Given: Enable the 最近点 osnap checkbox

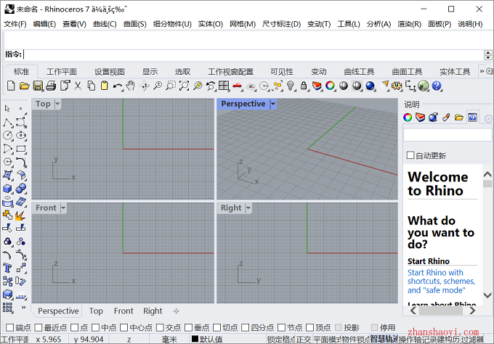Looking at the screenshot, I should tap(38, 327).
